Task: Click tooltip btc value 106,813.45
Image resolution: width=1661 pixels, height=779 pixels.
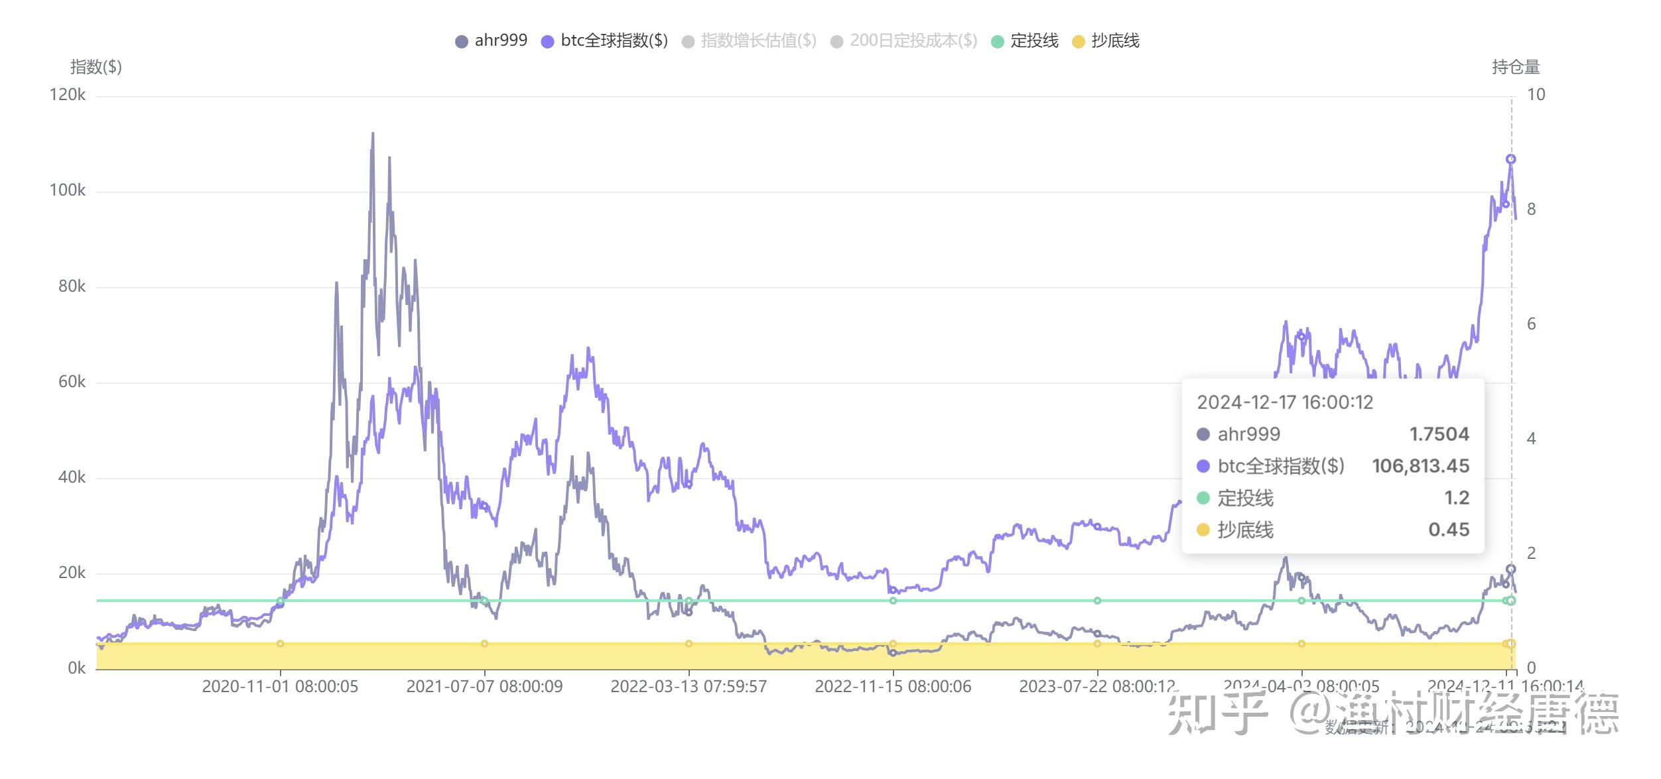Action: tap(1421, 466)
